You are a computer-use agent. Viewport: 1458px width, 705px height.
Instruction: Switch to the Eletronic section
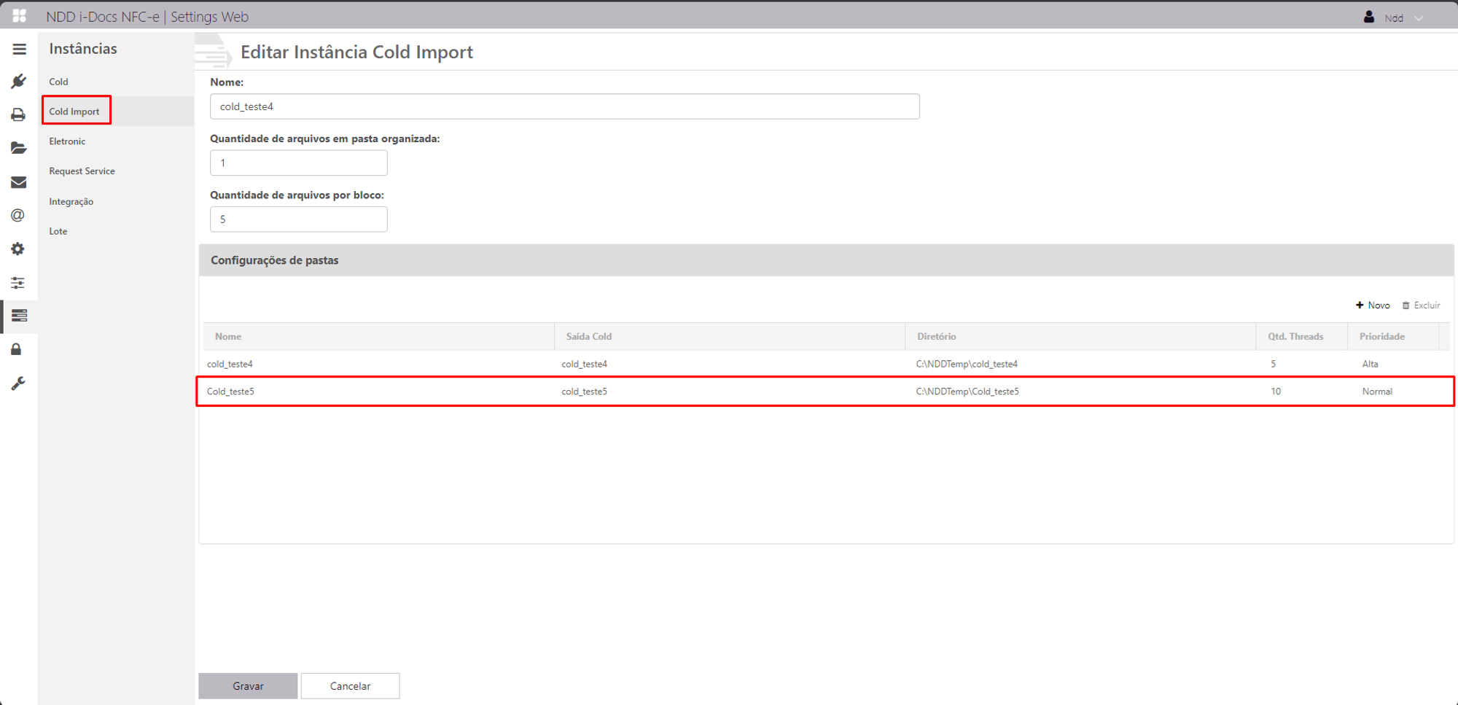67,141
